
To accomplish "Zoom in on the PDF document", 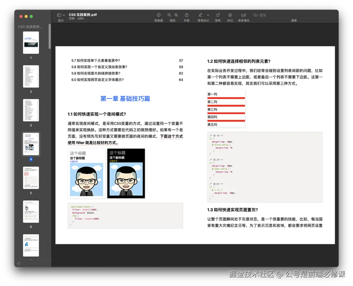I will 176,15.
